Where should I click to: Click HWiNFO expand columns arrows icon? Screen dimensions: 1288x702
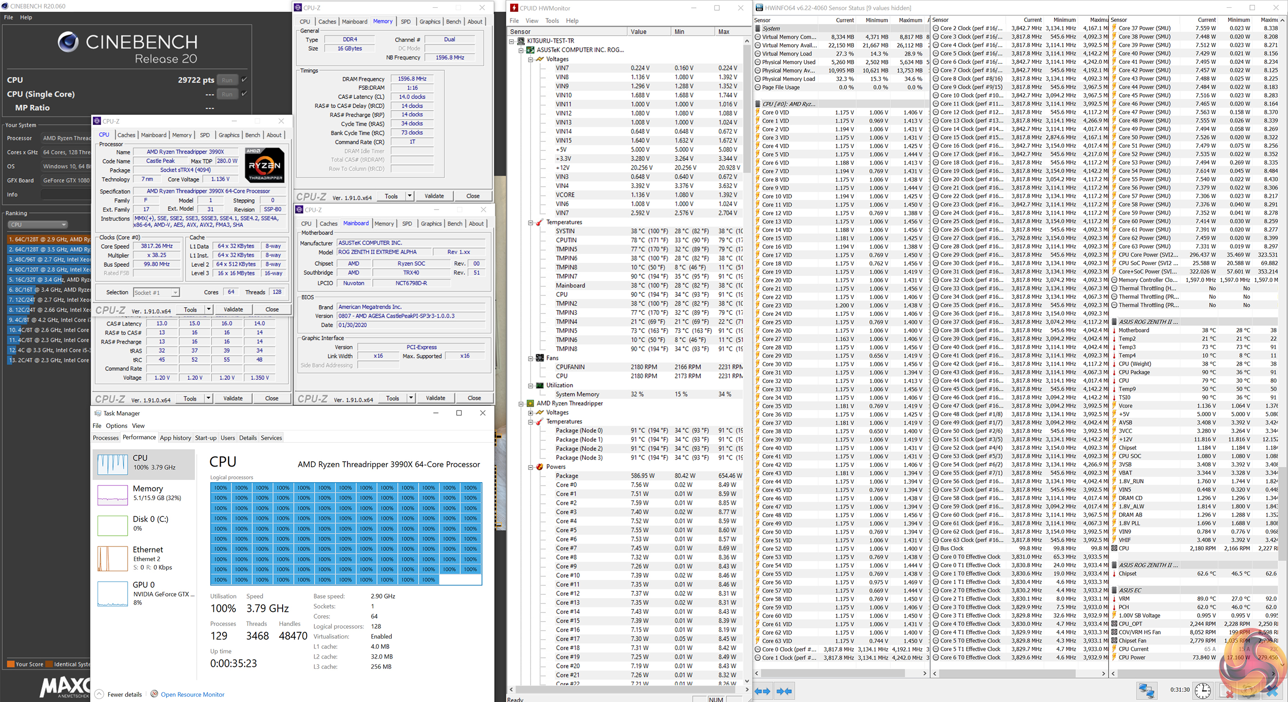tap(763, 691)
